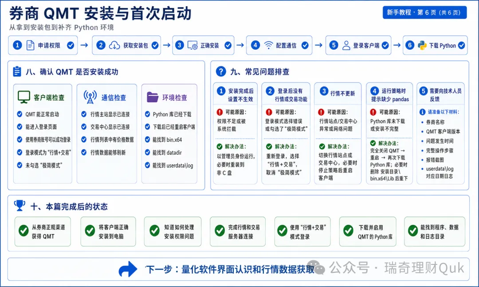Click the info icon beside 请准备以下材料

click(423, 112)
